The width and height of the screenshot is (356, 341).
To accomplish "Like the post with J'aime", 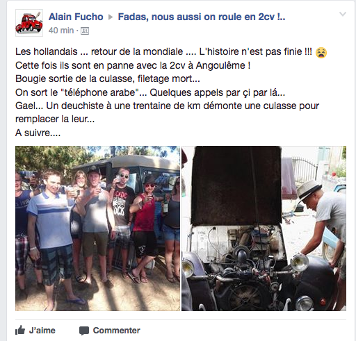I will click(x=35, y=331).
